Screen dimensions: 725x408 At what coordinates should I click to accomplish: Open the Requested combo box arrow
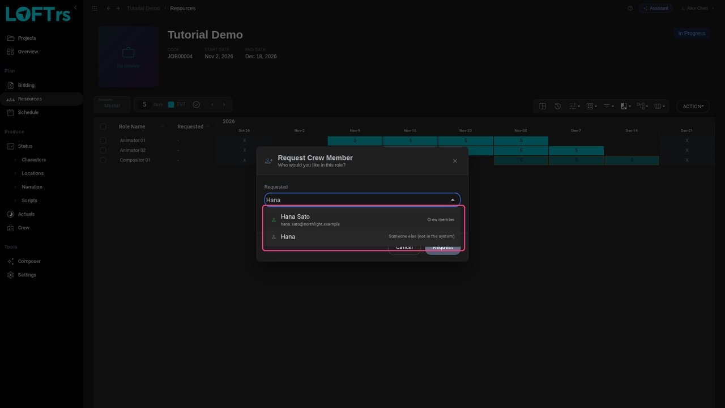click(x=453, y=200)
